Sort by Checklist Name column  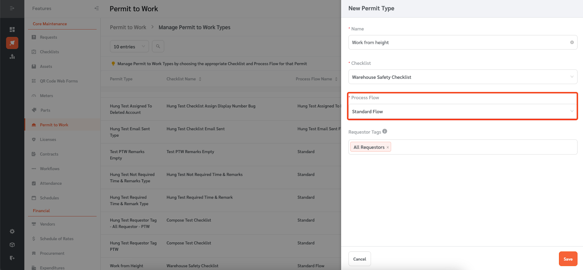coord(200,79)
